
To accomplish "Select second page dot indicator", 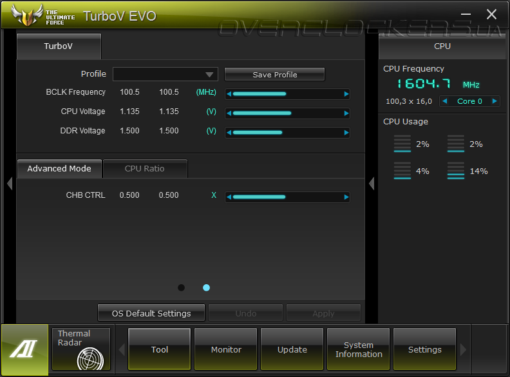I will (206, 287).
